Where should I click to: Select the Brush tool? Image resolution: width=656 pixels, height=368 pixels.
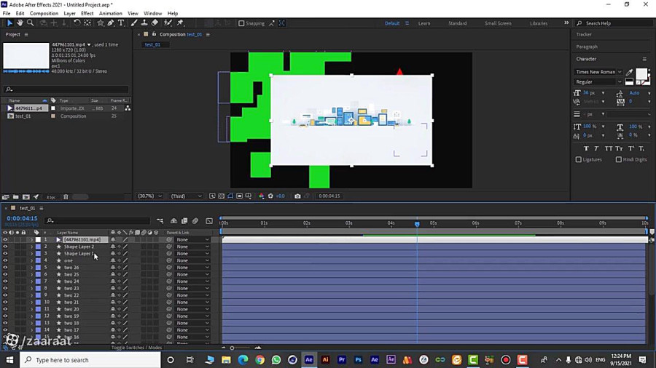click(x=134, y=23)
